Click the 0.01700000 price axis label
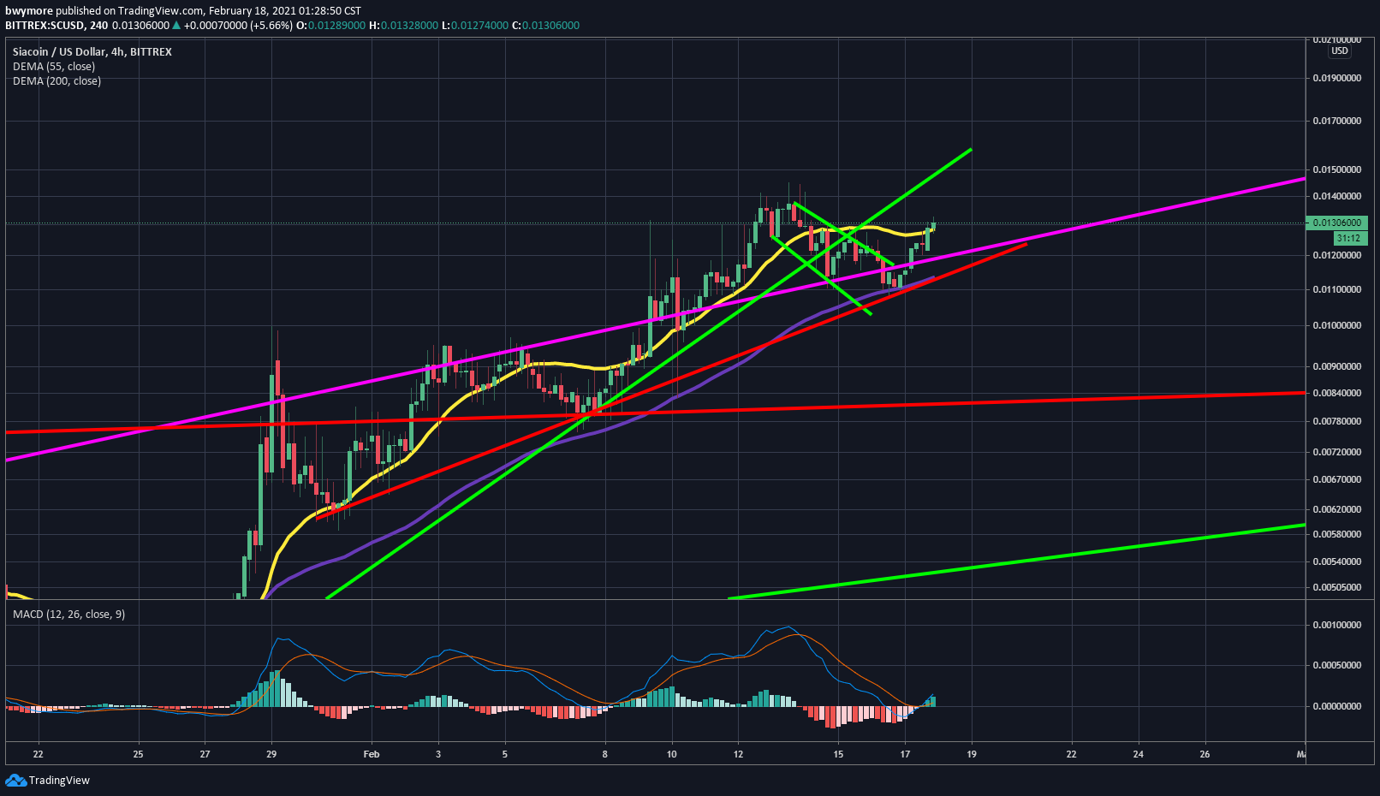 pyautogui.click(x=1337, y=121)
